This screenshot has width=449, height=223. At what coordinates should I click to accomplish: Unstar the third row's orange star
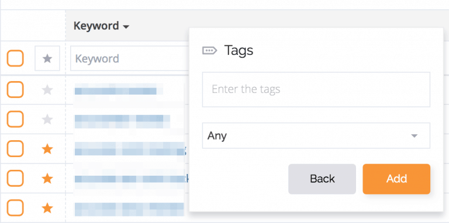coord(47,149)
